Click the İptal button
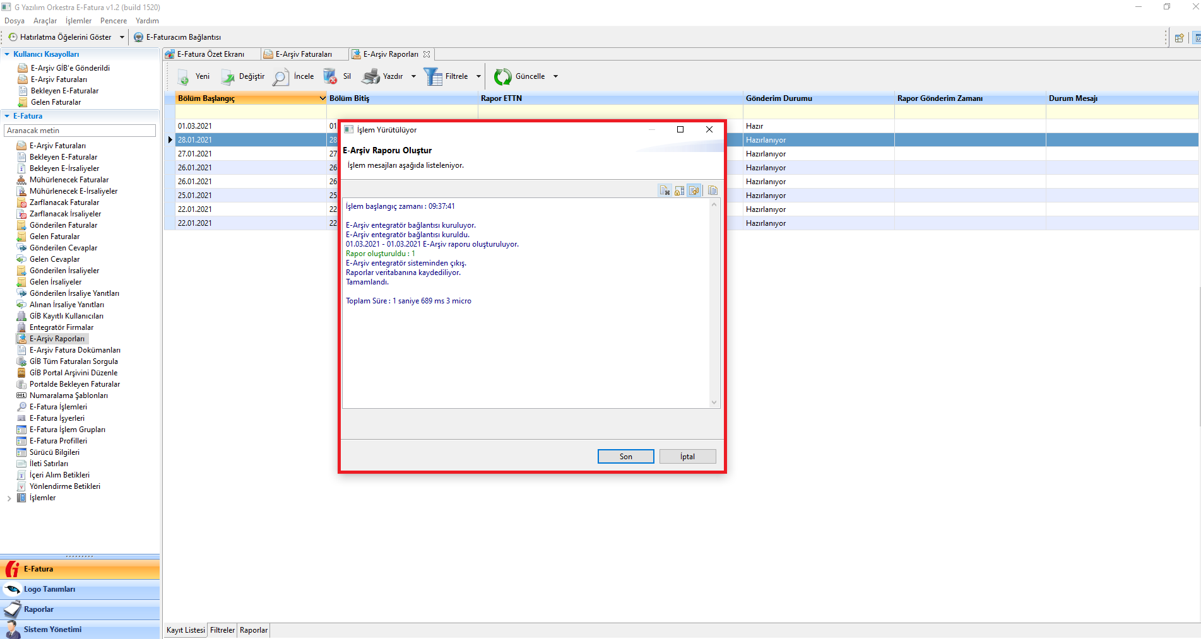 pyautogui.click(x=687, y=457)
